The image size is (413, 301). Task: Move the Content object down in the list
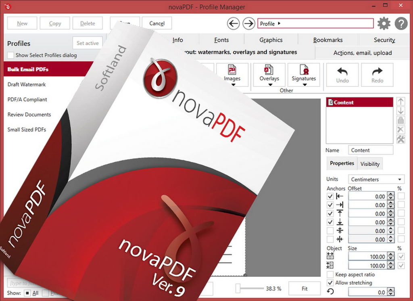(400, 111)
